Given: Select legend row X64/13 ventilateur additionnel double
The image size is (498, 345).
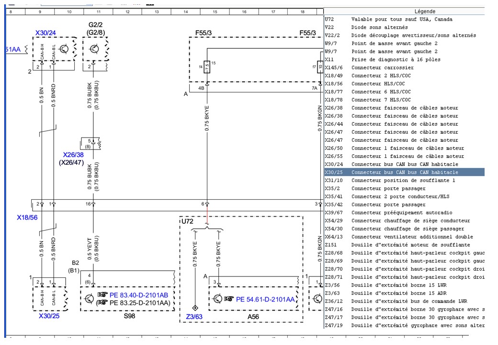Looking at the screenshot, I should 404,237.
